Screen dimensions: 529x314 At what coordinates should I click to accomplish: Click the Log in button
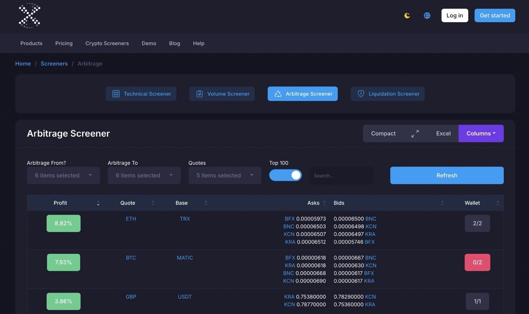click(455, 15)
